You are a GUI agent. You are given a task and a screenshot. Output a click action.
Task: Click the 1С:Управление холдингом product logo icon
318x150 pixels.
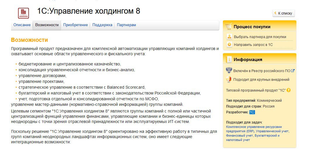coord(23,13)
